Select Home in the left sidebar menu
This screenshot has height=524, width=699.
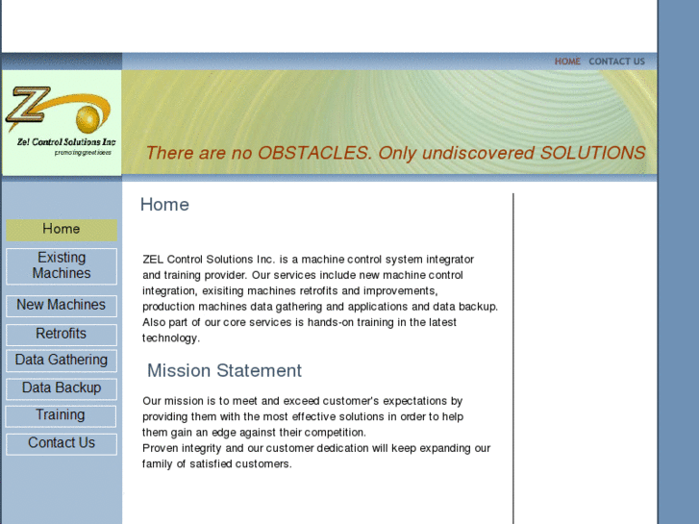click(62, 230)
